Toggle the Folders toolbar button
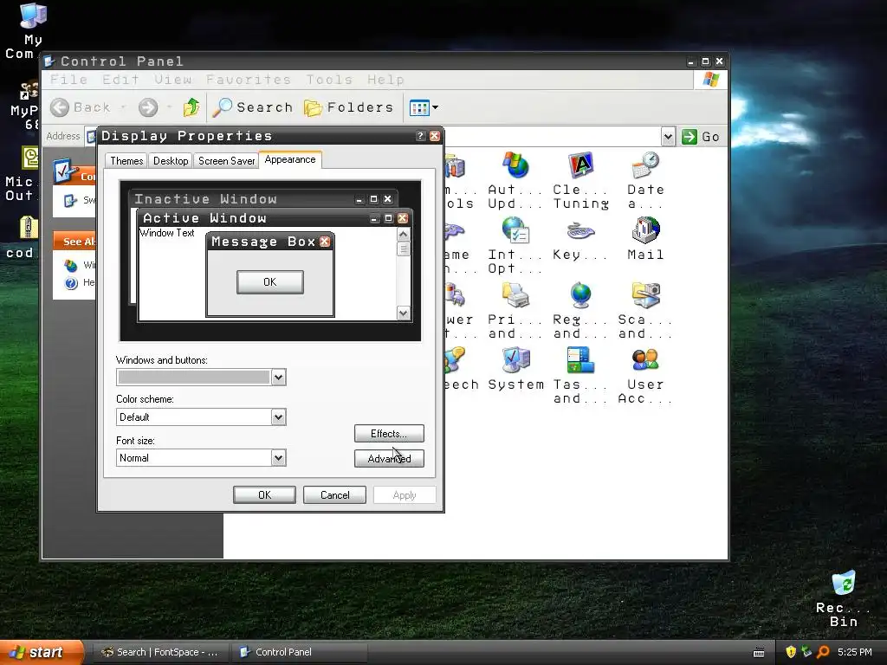 click(348, 107)
